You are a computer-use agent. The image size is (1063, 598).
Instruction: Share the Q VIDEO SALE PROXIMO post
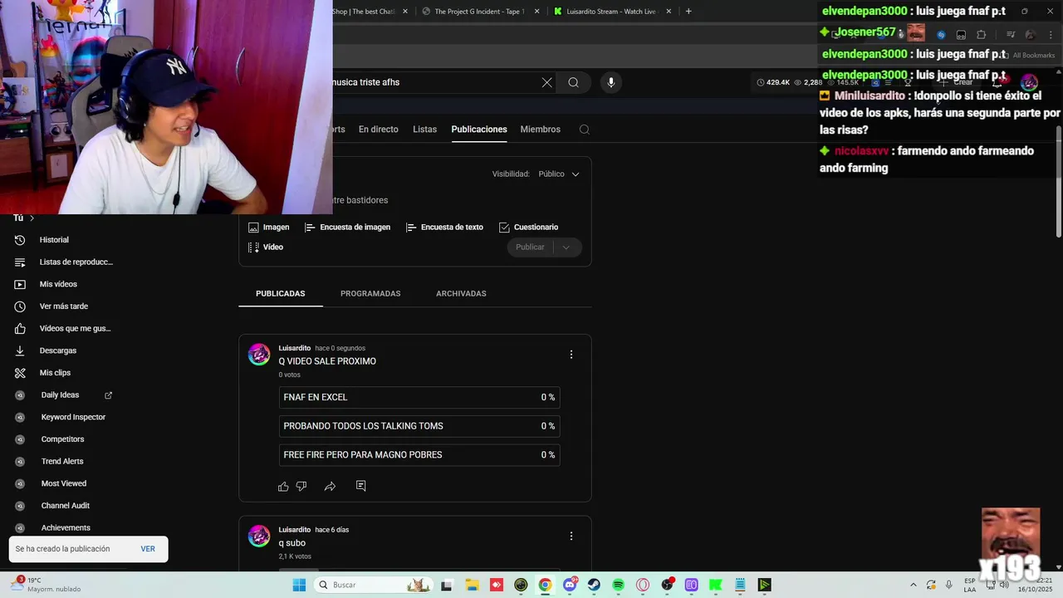click(x=330, y=487)
